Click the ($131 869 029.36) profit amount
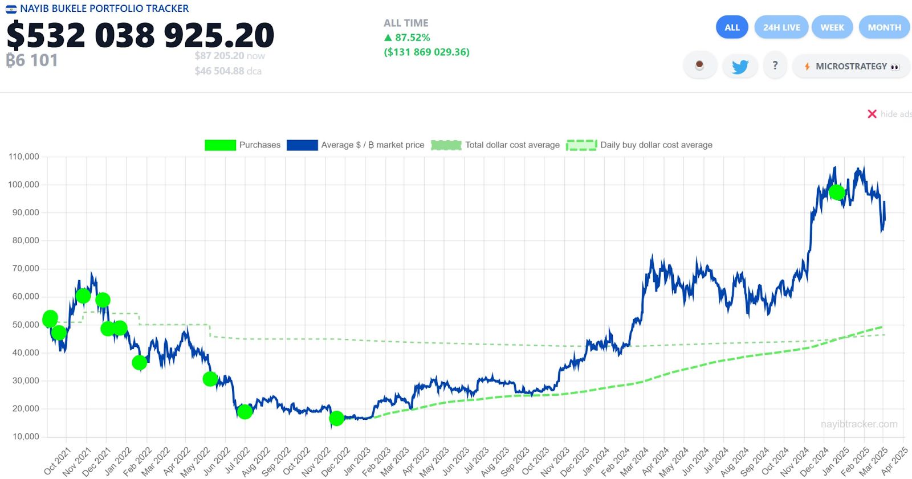This screenshot has height=479, width=912. [426, 52]
